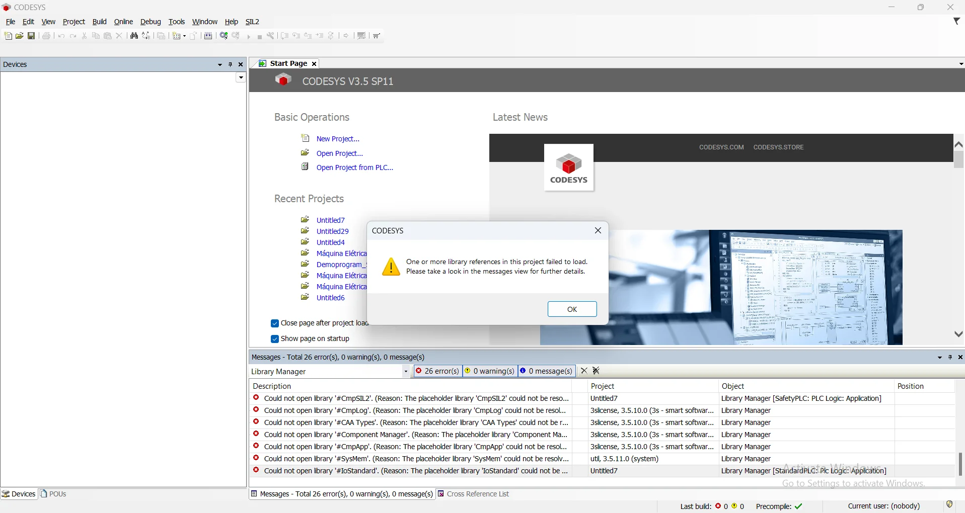Click the Stop square toolbar icon

click(260, 36)
